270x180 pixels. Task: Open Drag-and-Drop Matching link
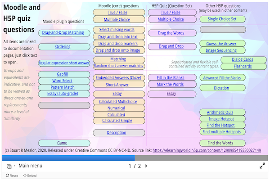click(x=63, y=32)
